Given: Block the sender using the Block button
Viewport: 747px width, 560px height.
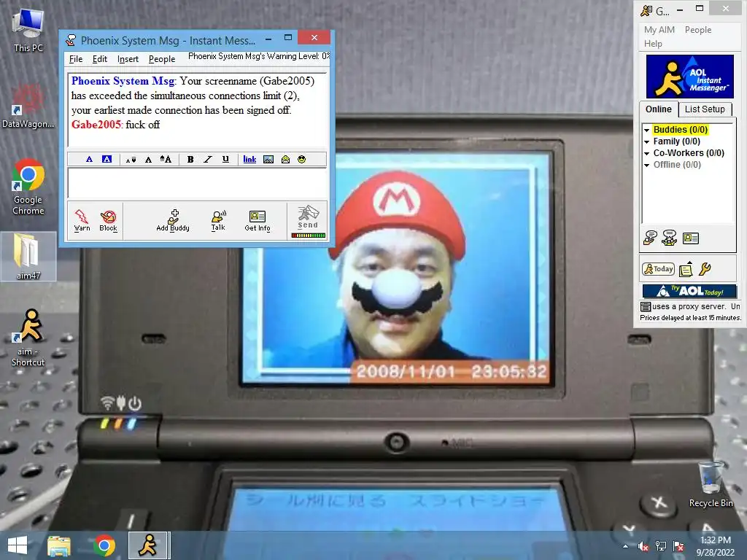Looking at the screenshot, I should 108,220.
